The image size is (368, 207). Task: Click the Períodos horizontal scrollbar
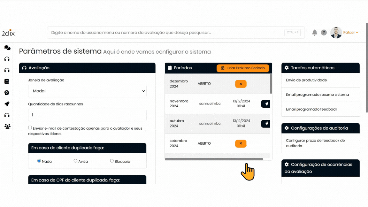pyautogui.click(x=214, y=159)
